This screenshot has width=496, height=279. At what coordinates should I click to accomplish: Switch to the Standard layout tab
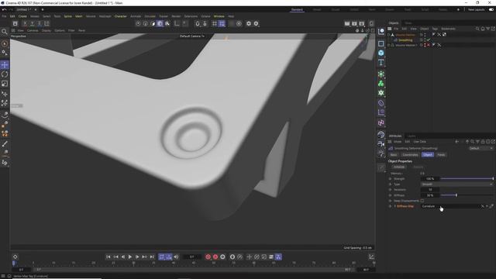(x=297, y=9)
